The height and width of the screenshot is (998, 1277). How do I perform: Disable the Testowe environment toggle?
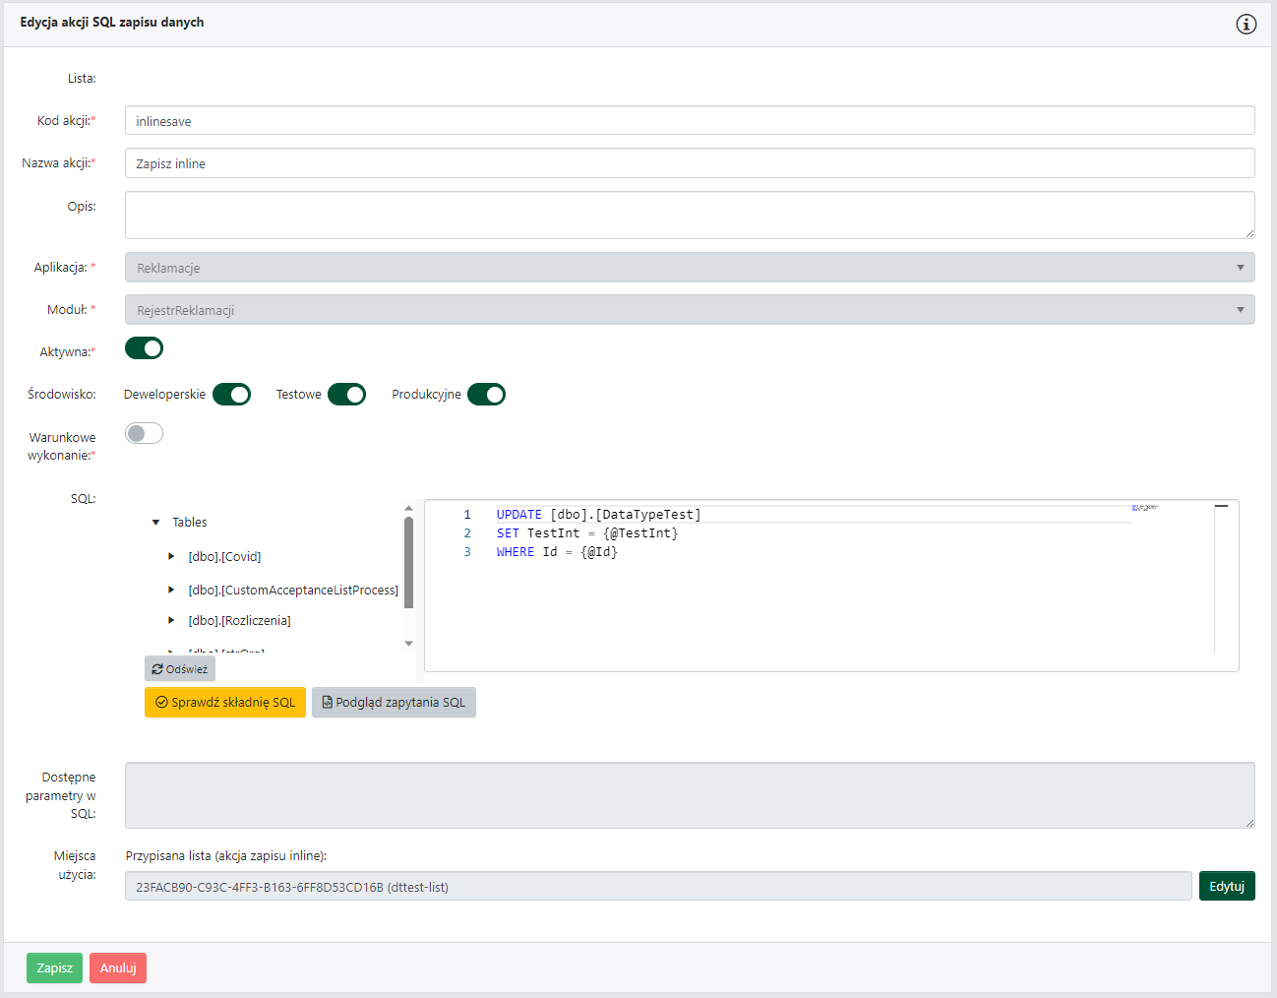click(x=346, y=395)
